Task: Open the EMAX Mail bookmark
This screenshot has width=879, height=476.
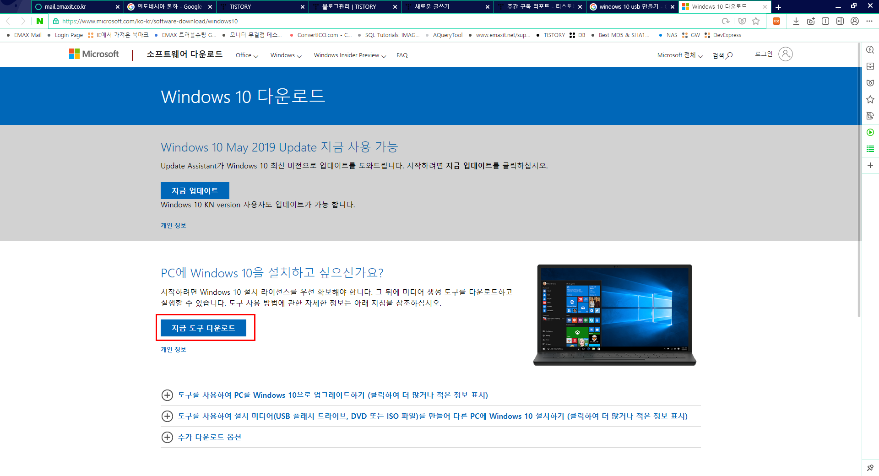Action: (24, 35)
